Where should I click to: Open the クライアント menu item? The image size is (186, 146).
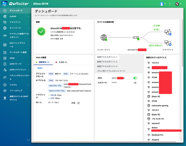pyautogui.click(x=16, y=22)
